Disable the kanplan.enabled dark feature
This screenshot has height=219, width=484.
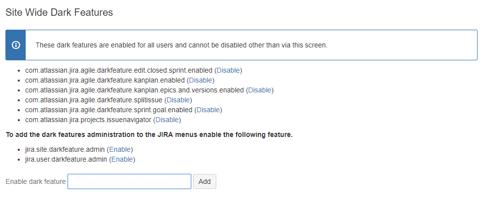(x=201, y=80)
